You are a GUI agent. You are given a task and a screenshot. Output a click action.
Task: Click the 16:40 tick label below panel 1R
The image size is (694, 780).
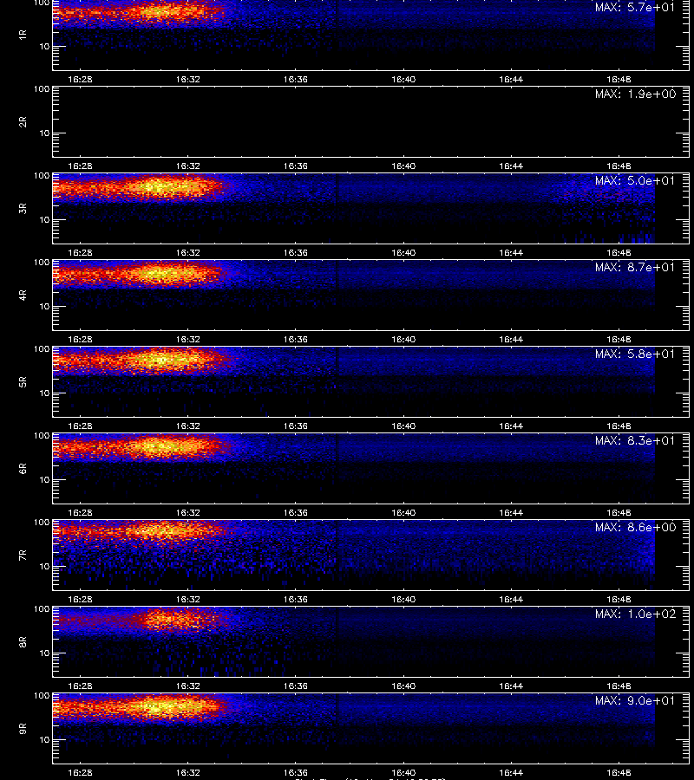click(x=403, y=79)
